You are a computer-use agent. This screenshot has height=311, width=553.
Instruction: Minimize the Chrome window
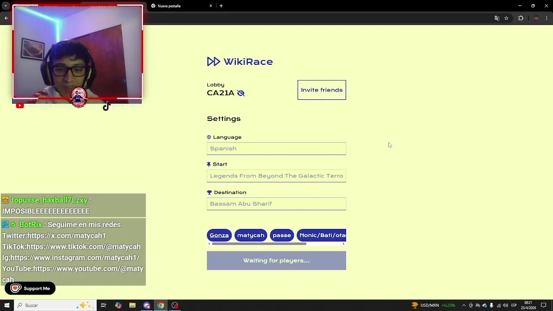point(520,6)
